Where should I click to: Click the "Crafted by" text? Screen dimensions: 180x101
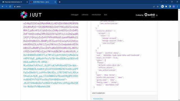139,15
